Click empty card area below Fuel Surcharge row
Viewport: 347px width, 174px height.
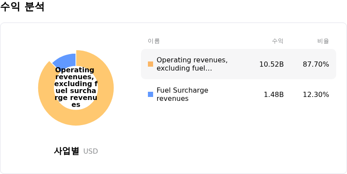pos(239,139)
